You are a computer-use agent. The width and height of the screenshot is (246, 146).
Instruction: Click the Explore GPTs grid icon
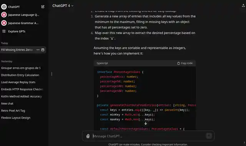(4, 31)
